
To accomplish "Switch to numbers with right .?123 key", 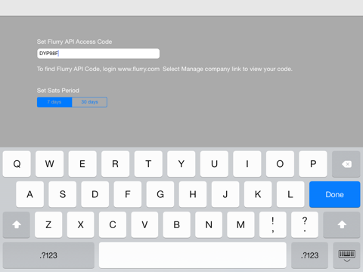I will (309, 255).
